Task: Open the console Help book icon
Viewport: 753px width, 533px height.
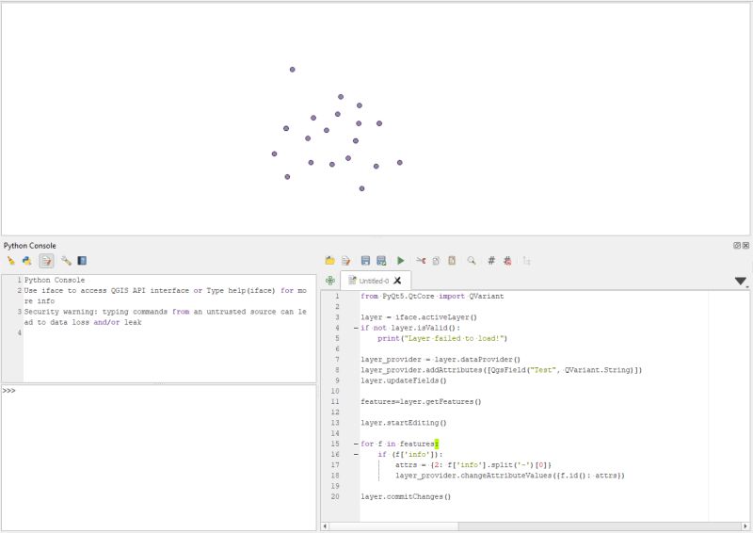Action: (x=82, y=261)
